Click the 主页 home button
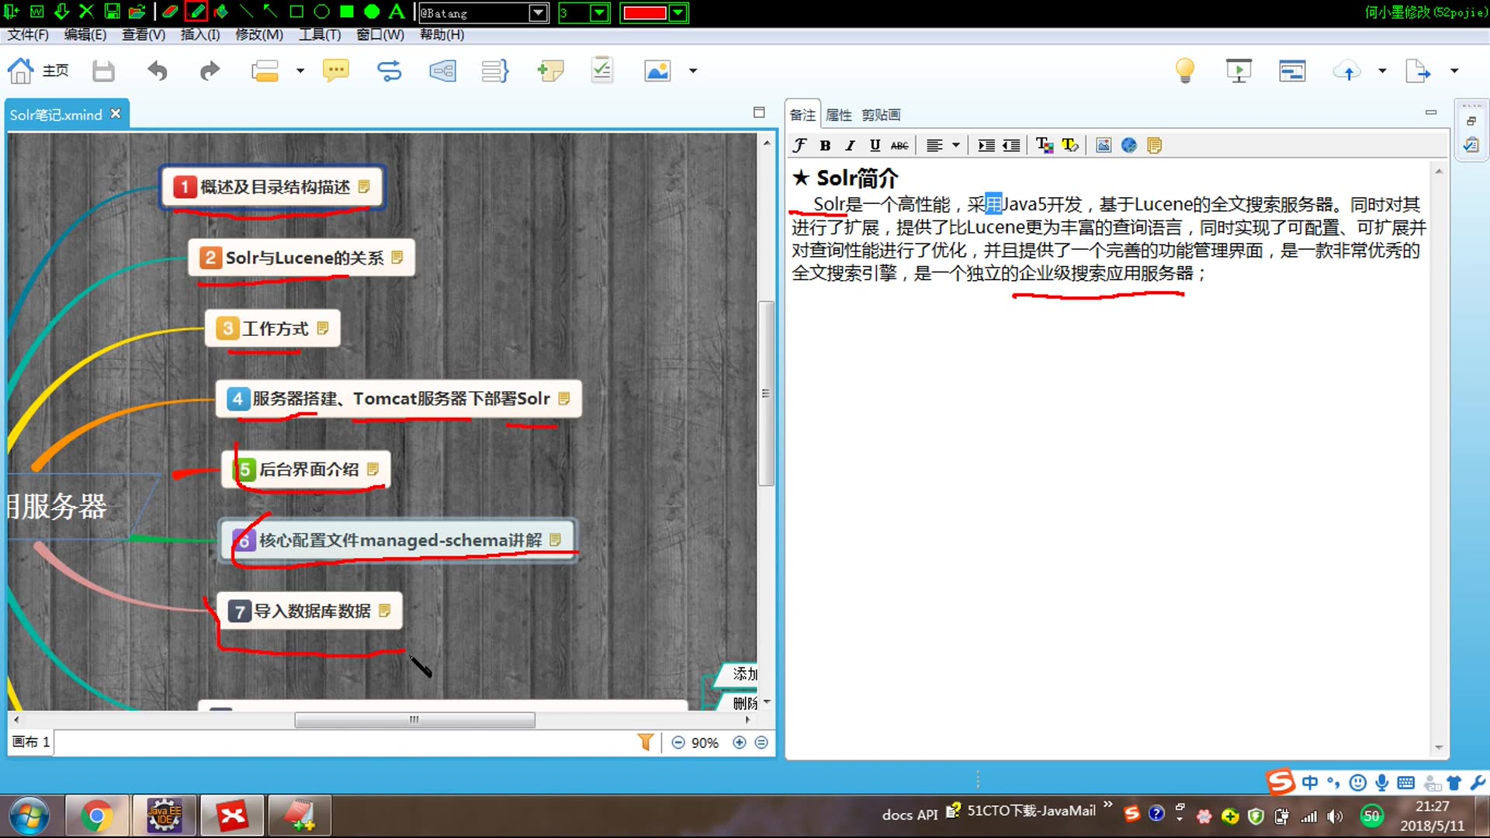Viewport: 1490px width, 838px height. [38, 71]
